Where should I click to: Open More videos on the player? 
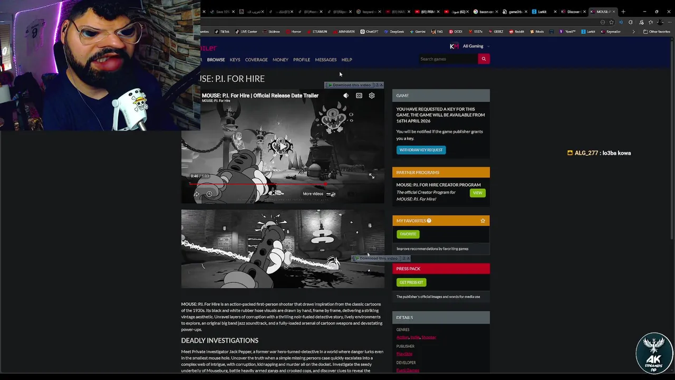pyautogui.click(x=319, y=194)
